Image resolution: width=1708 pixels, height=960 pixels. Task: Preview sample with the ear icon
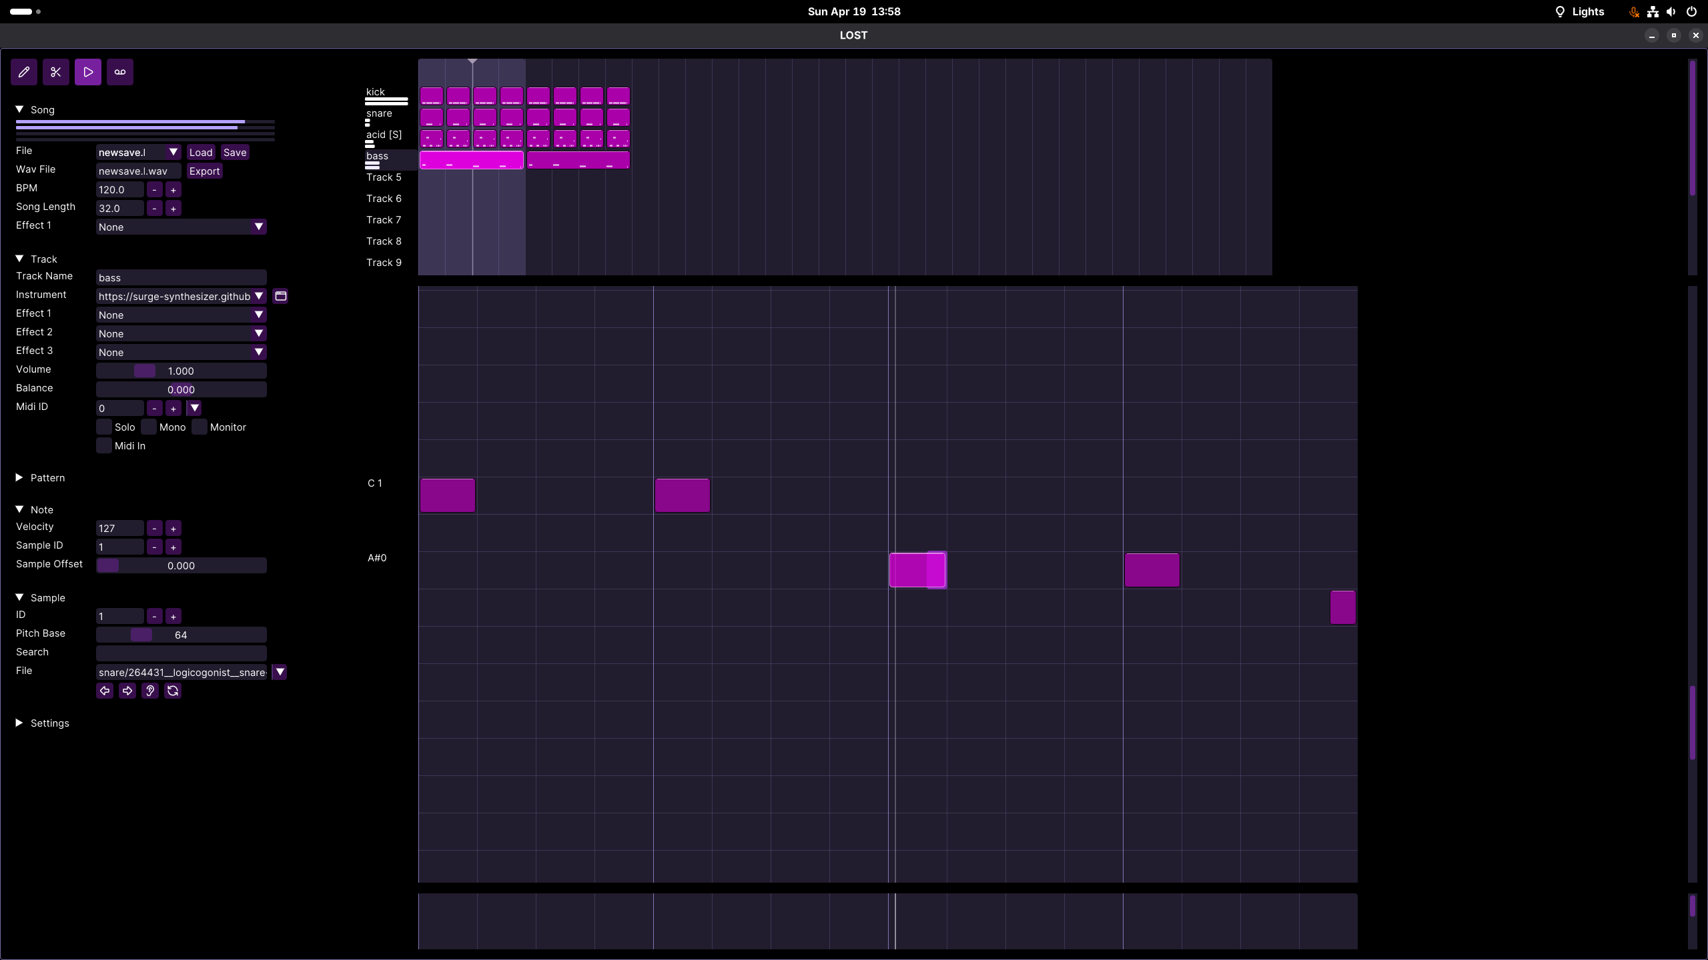pos(150,691)
